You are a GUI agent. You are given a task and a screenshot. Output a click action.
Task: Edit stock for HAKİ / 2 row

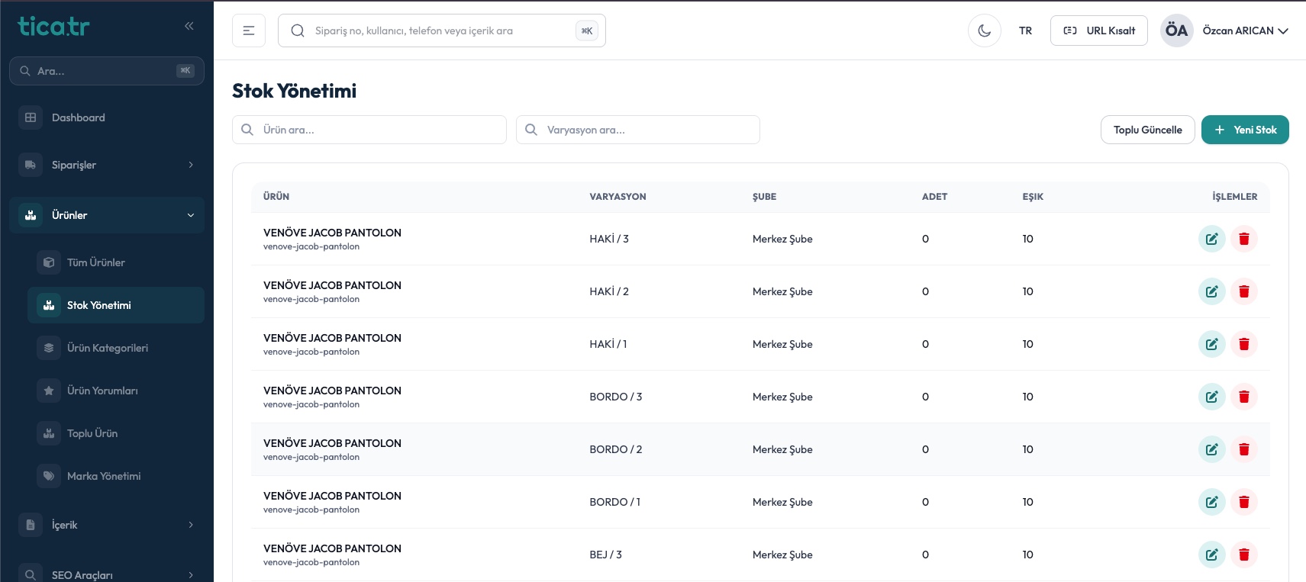pos(1211,291)
